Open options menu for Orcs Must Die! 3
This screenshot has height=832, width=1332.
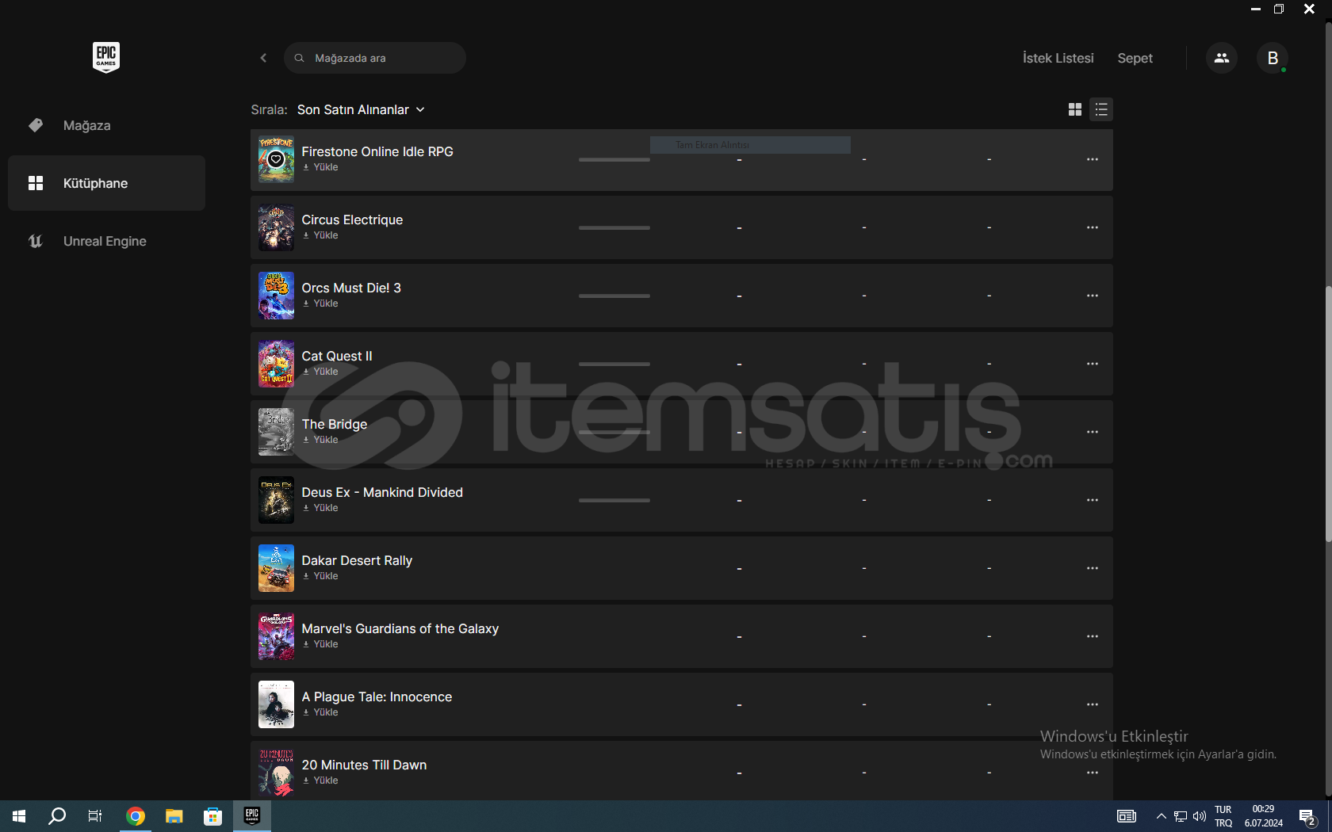[1092, 296]
